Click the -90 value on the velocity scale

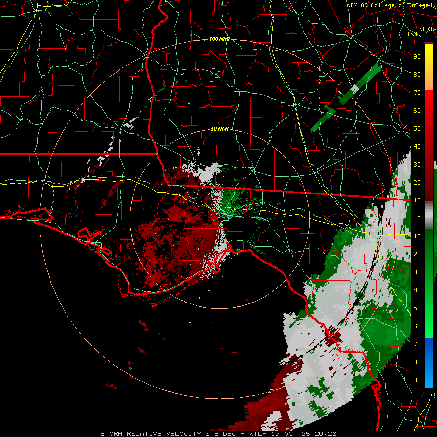[416, 380]
